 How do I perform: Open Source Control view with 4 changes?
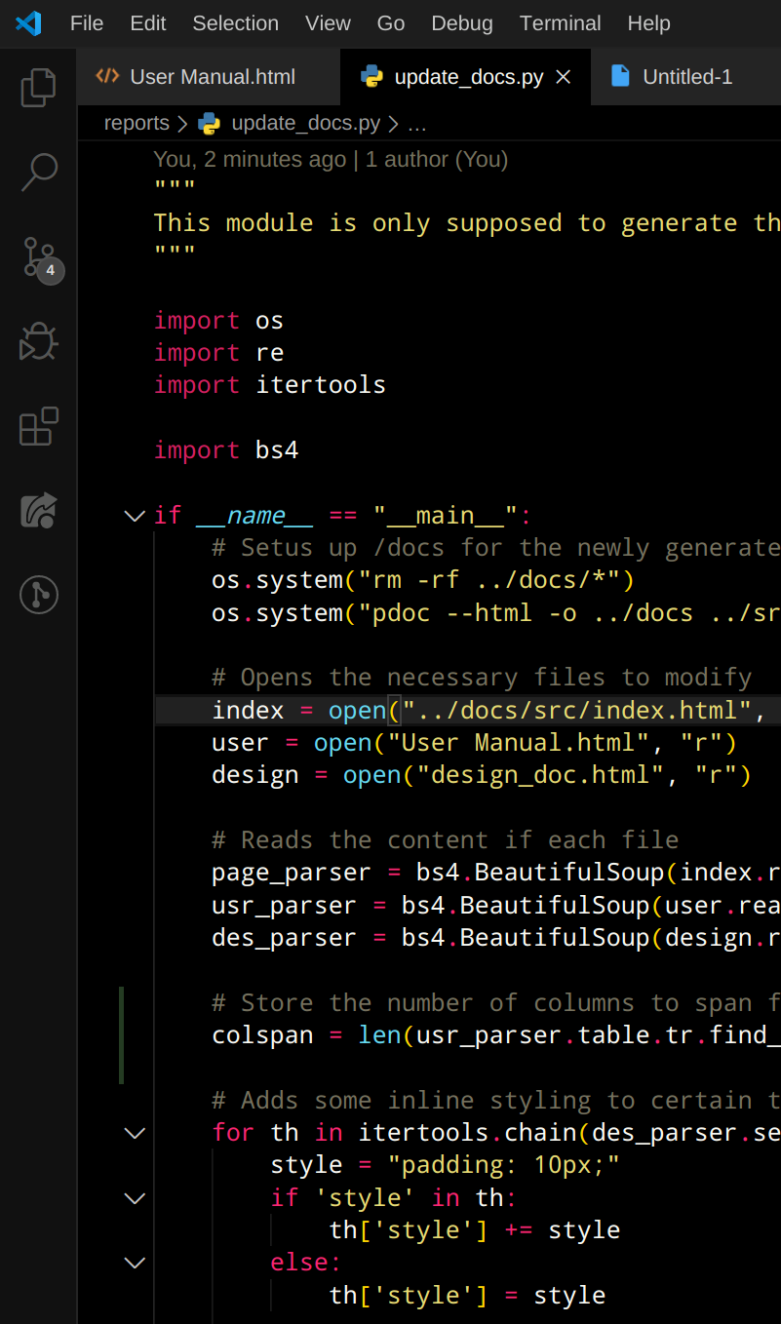click(x=41, y=259)
